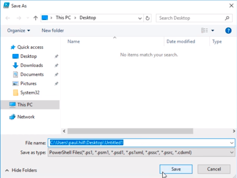Image resolution: width=237 pixels, height=178 pixels.
Task: Click the Cancel button
Action: pos(214,169)
